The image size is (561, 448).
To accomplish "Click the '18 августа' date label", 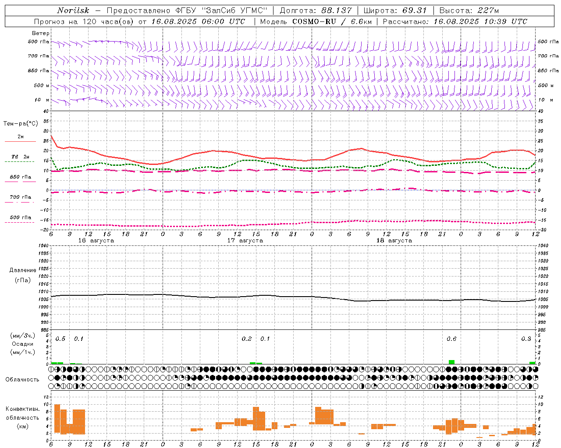I will point(394,241).
